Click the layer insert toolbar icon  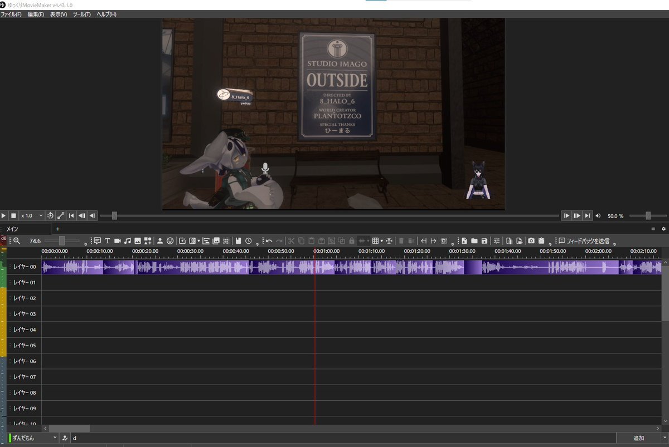[x=389, y=240]
